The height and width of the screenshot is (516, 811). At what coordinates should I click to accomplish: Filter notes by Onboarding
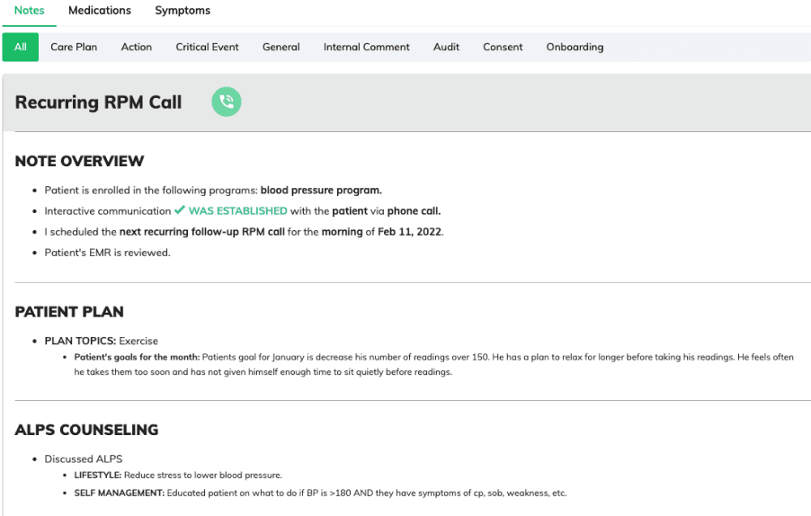[x=575, y=47]
